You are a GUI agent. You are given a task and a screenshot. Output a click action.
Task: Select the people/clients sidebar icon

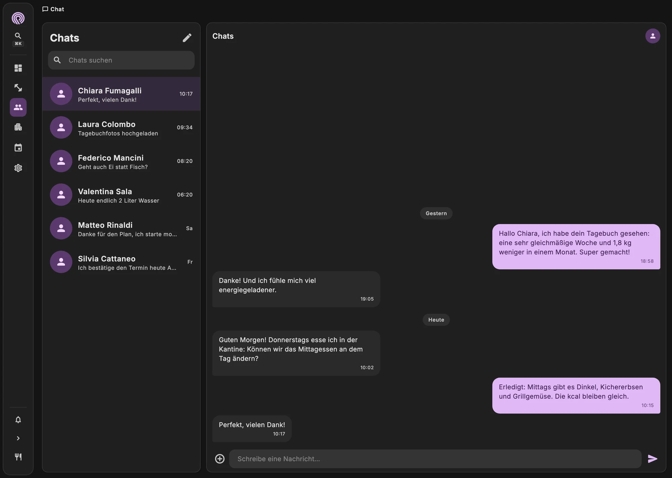(x=18, y=107)
